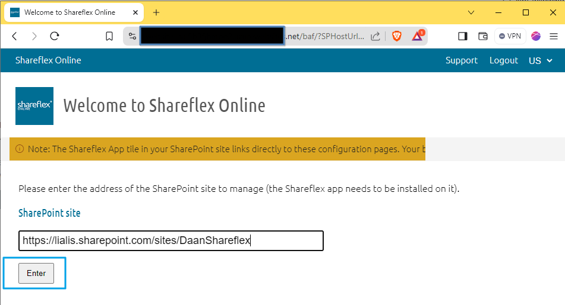The width and height of the screenshot is (565, 305).
Task: Click the SharePoint site label
Action: coord(49,213)
